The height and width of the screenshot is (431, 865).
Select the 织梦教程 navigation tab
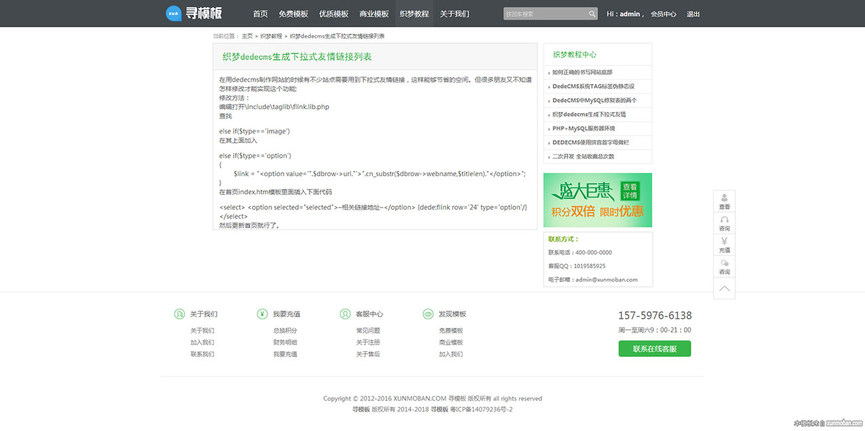coord(414,14)
